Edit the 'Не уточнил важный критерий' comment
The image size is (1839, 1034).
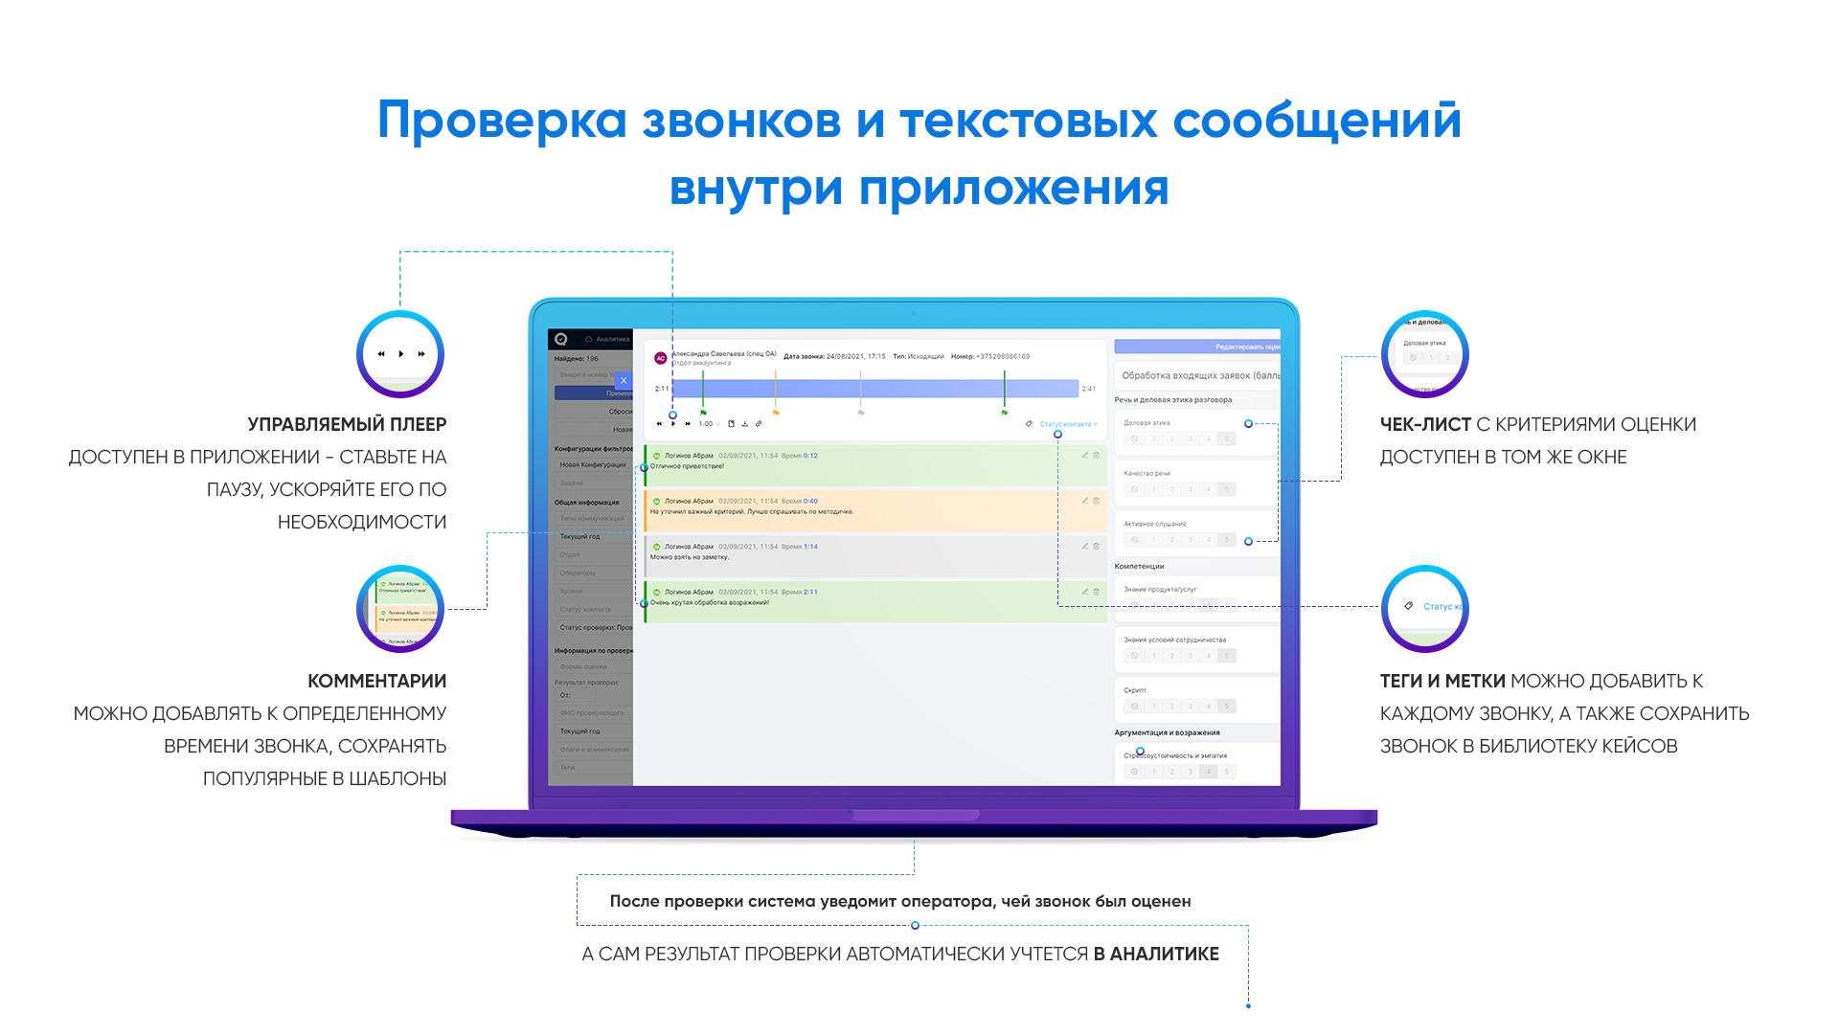[x=1085, y=501]
